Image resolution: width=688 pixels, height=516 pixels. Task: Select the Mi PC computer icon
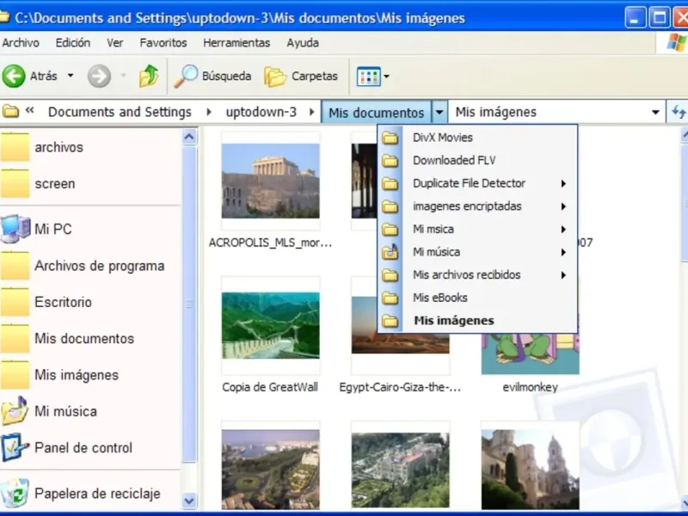click(15, 229)
